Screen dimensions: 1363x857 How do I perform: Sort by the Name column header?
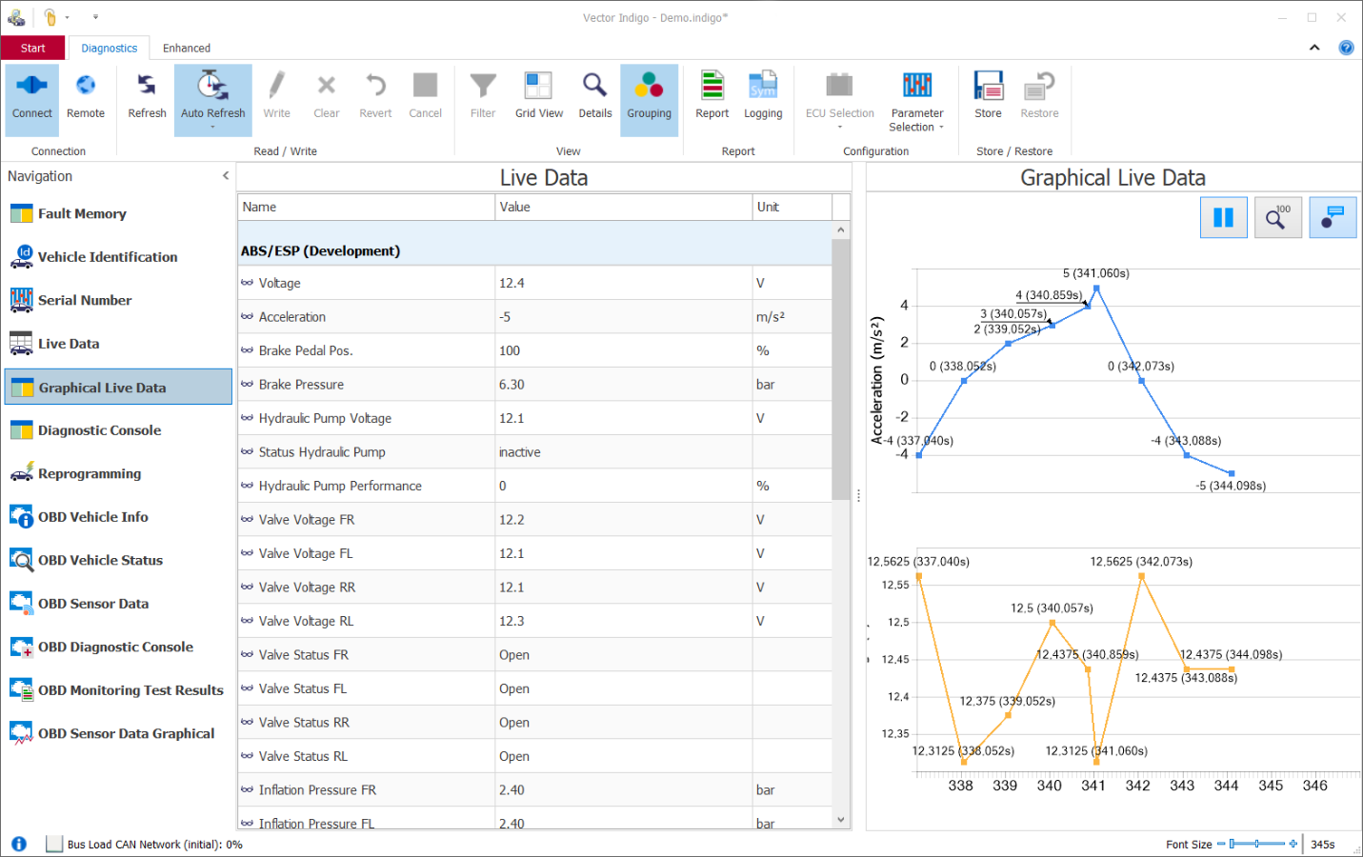[366, 207]
